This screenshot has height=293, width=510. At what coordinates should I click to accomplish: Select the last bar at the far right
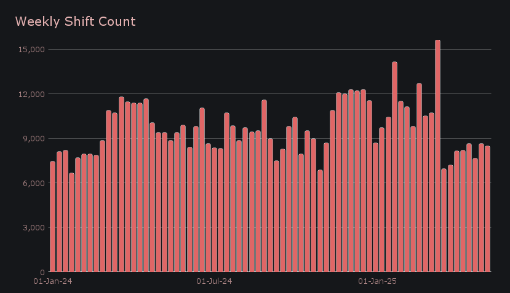(487, 209)
